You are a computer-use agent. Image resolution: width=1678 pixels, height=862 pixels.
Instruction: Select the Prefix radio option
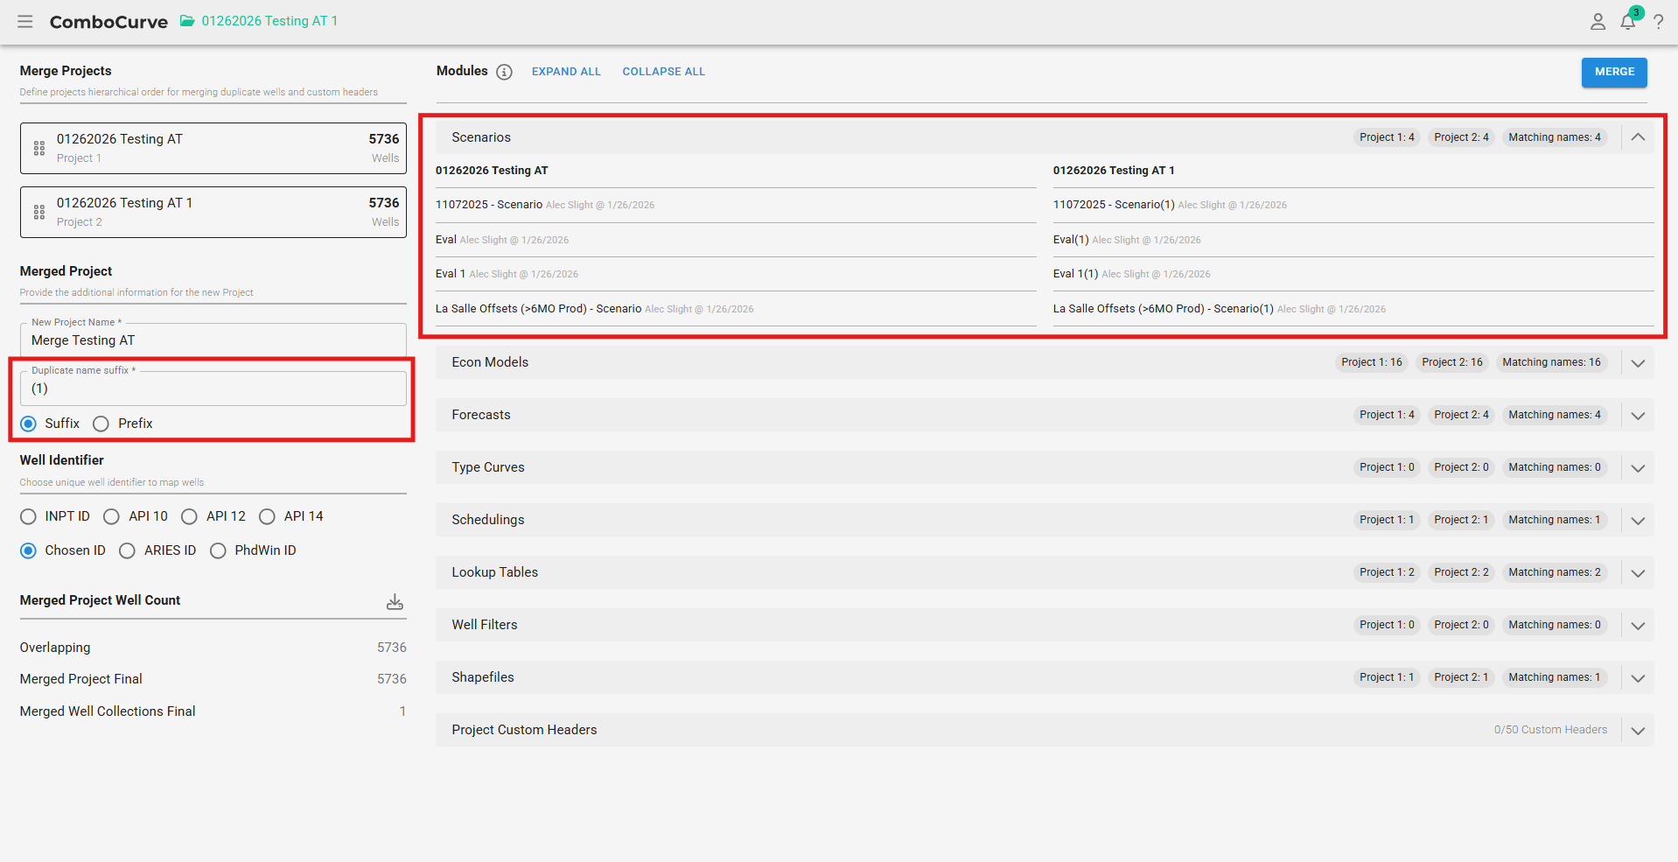coord(101,424)
